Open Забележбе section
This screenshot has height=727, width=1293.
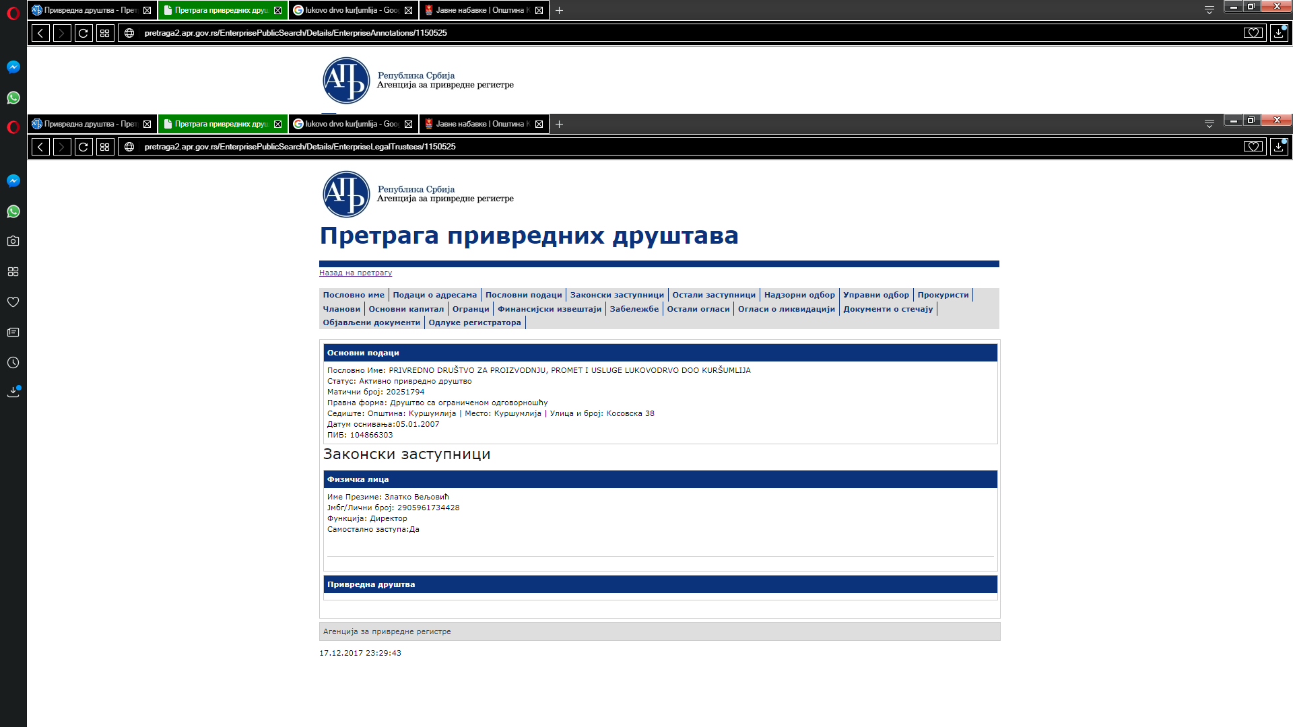click(634, 309)
